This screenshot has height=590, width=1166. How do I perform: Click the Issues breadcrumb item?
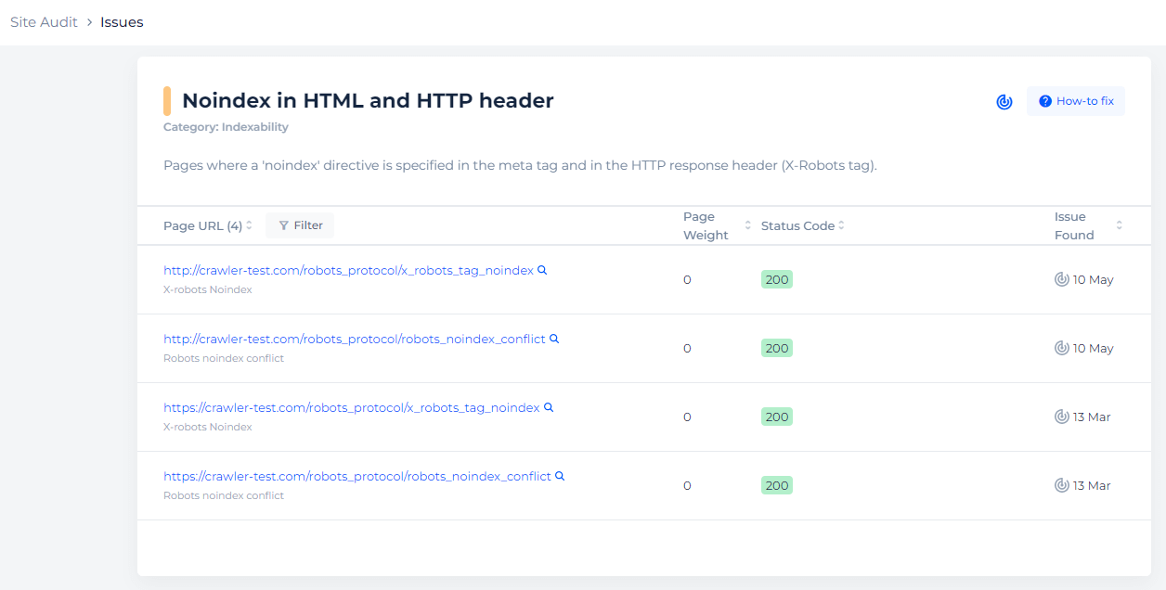point(122,22)
